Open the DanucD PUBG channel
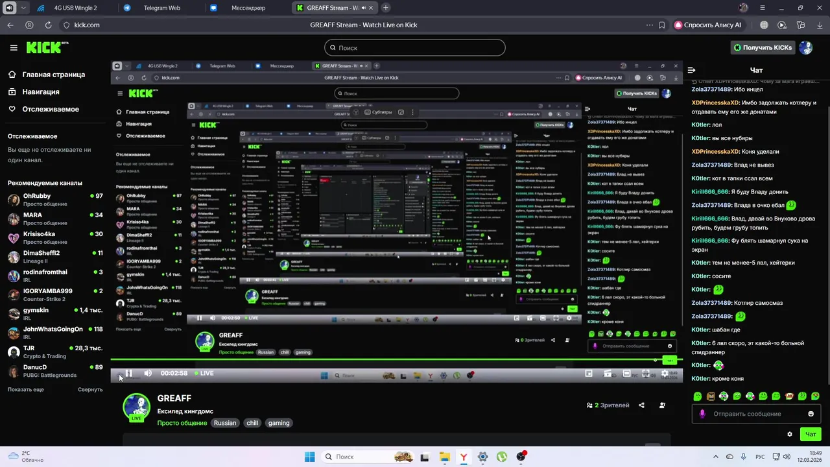830x467 pixels. tap(55, 371)
